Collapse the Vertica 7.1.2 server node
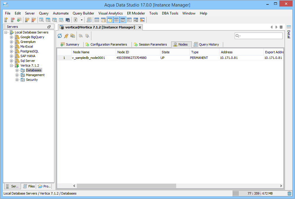The image size is (295, 199). click(11, 65)
